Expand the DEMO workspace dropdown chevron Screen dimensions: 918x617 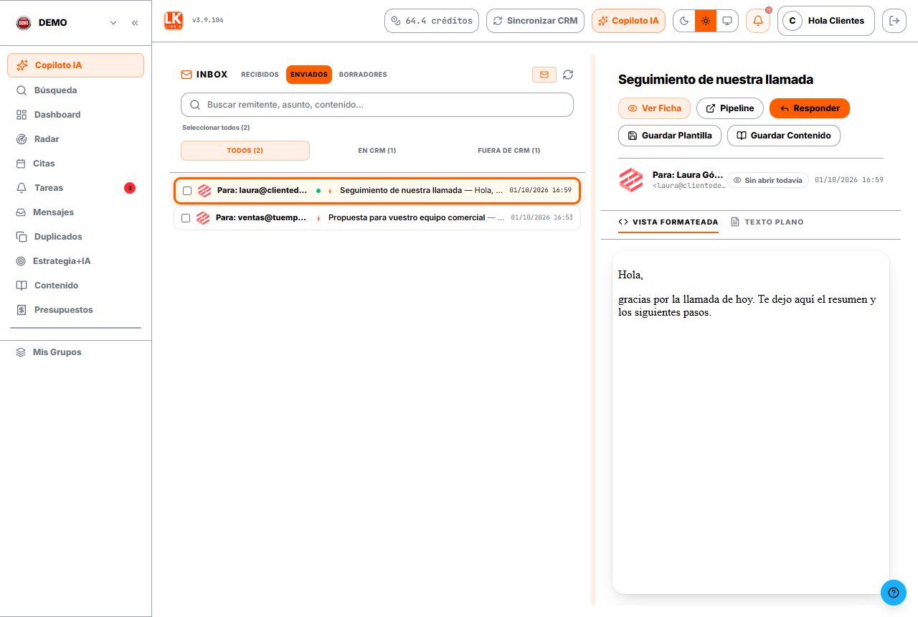(113, 23)
